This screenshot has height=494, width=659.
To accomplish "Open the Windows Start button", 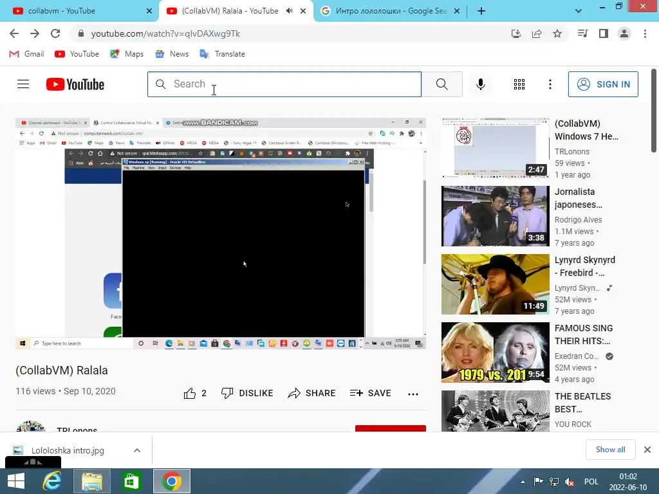I will (16, 481).
